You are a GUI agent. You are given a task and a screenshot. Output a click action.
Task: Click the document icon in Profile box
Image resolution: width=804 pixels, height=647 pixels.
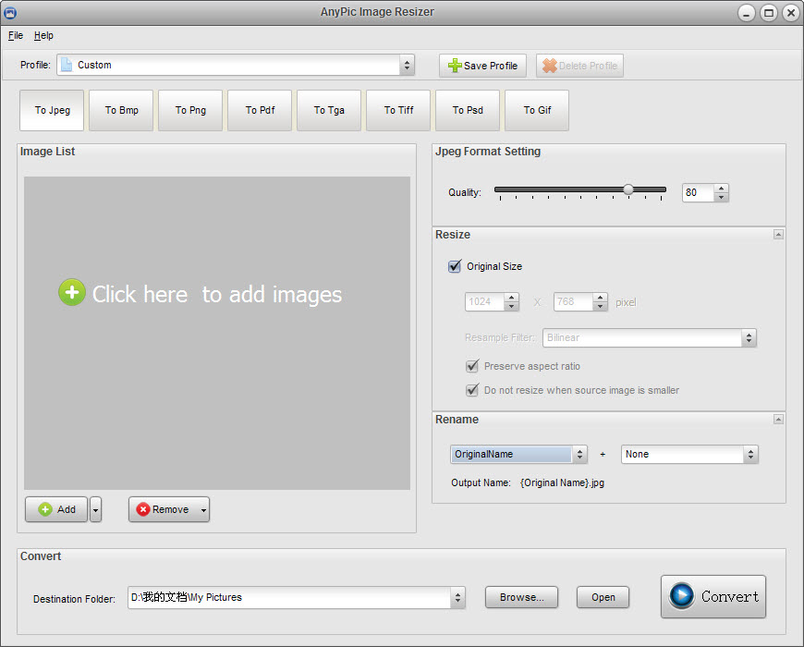67,65
